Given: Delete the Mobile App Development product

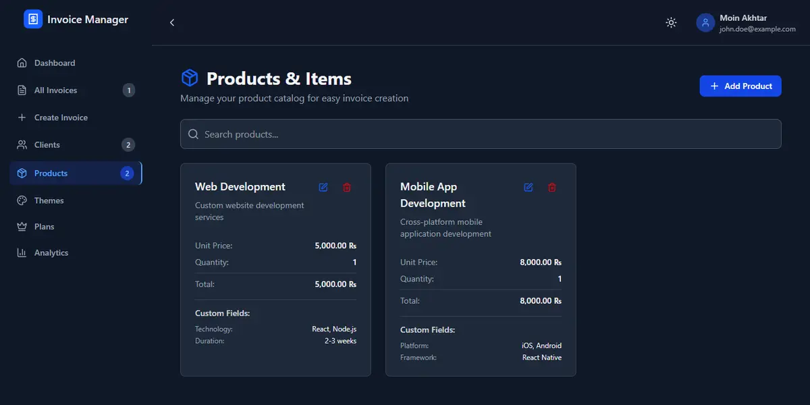Looking at the screenshot, I should [552, 187].
